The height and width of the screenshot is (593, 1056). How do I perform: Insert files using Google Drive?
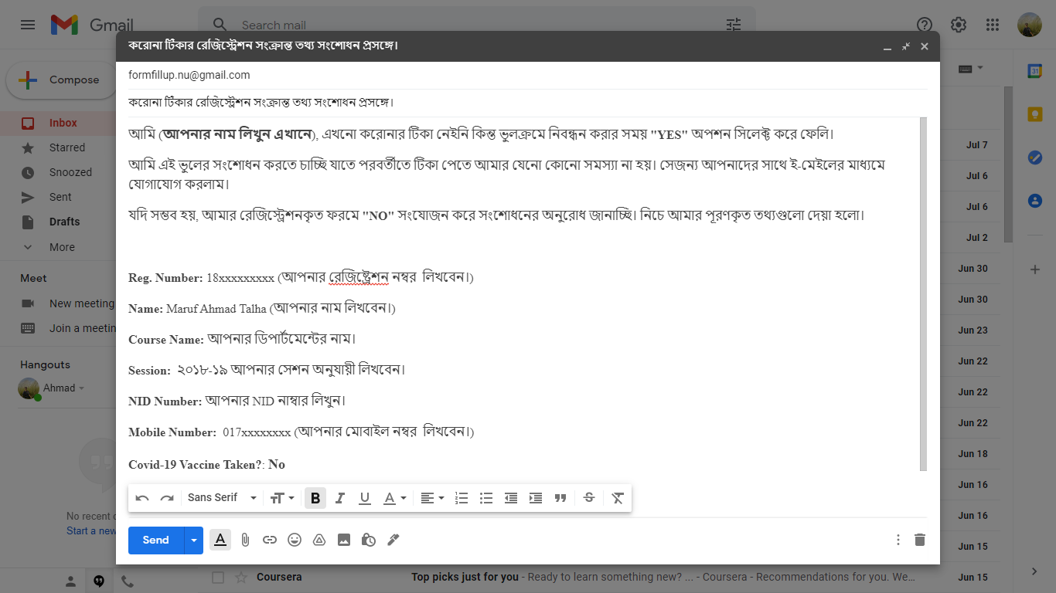coord(319,540)
